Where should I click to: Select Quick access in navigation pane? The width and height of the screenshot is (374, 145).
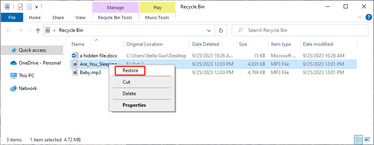click(32, 50)
